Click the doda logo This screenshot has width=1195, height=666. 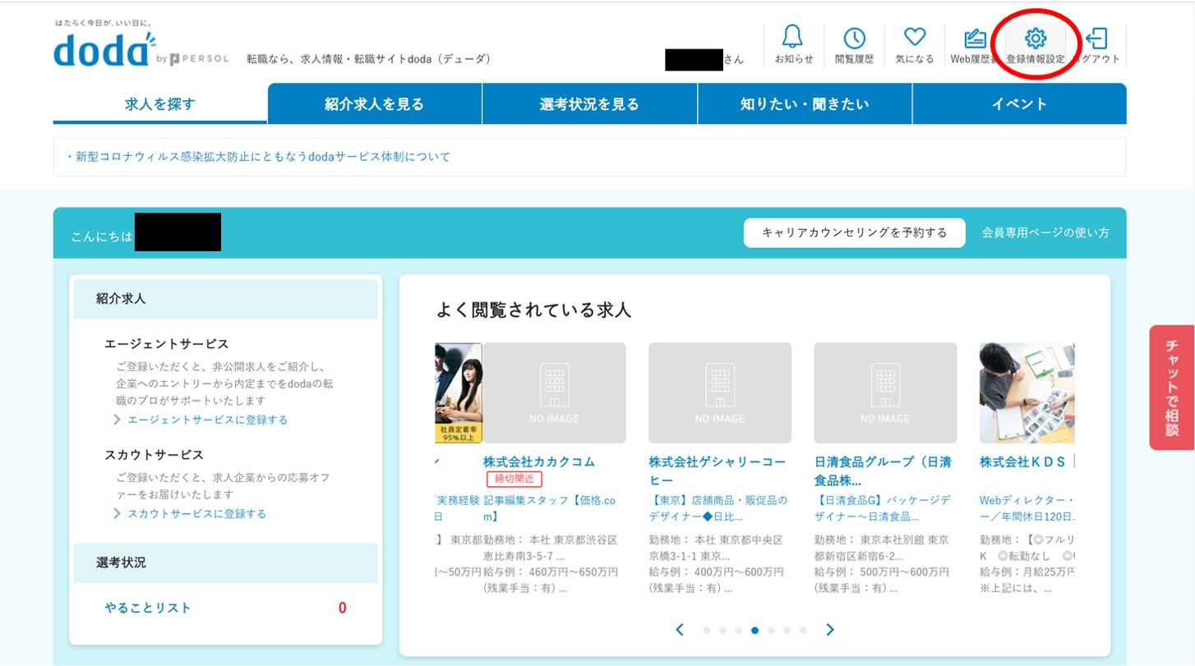[105, 49]
